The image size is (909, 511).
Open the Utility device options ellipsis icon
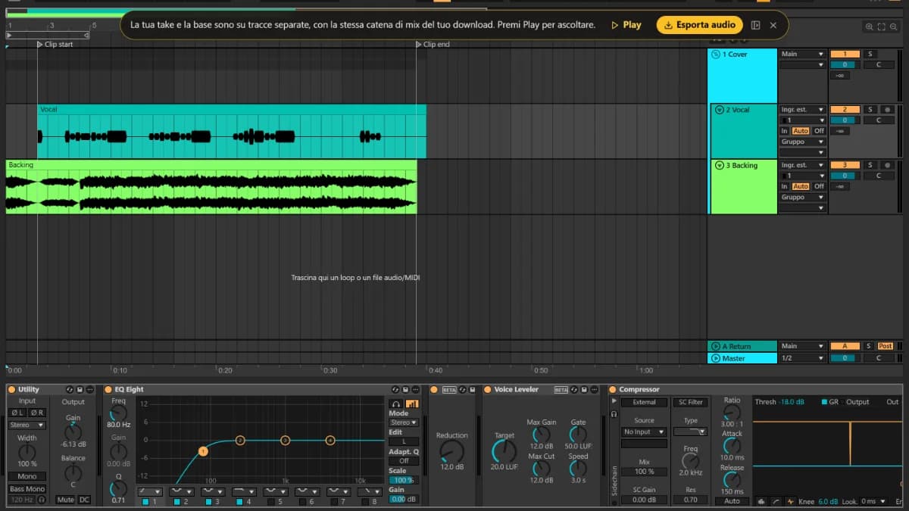pos(89,389)
